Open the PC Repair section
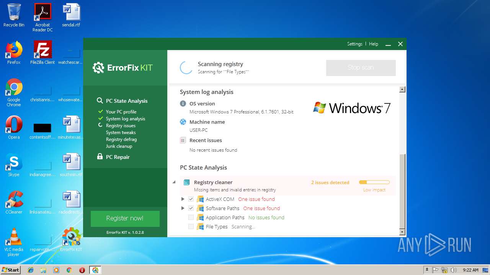Screen dimensions: 490x275 (x=118, y=157)
